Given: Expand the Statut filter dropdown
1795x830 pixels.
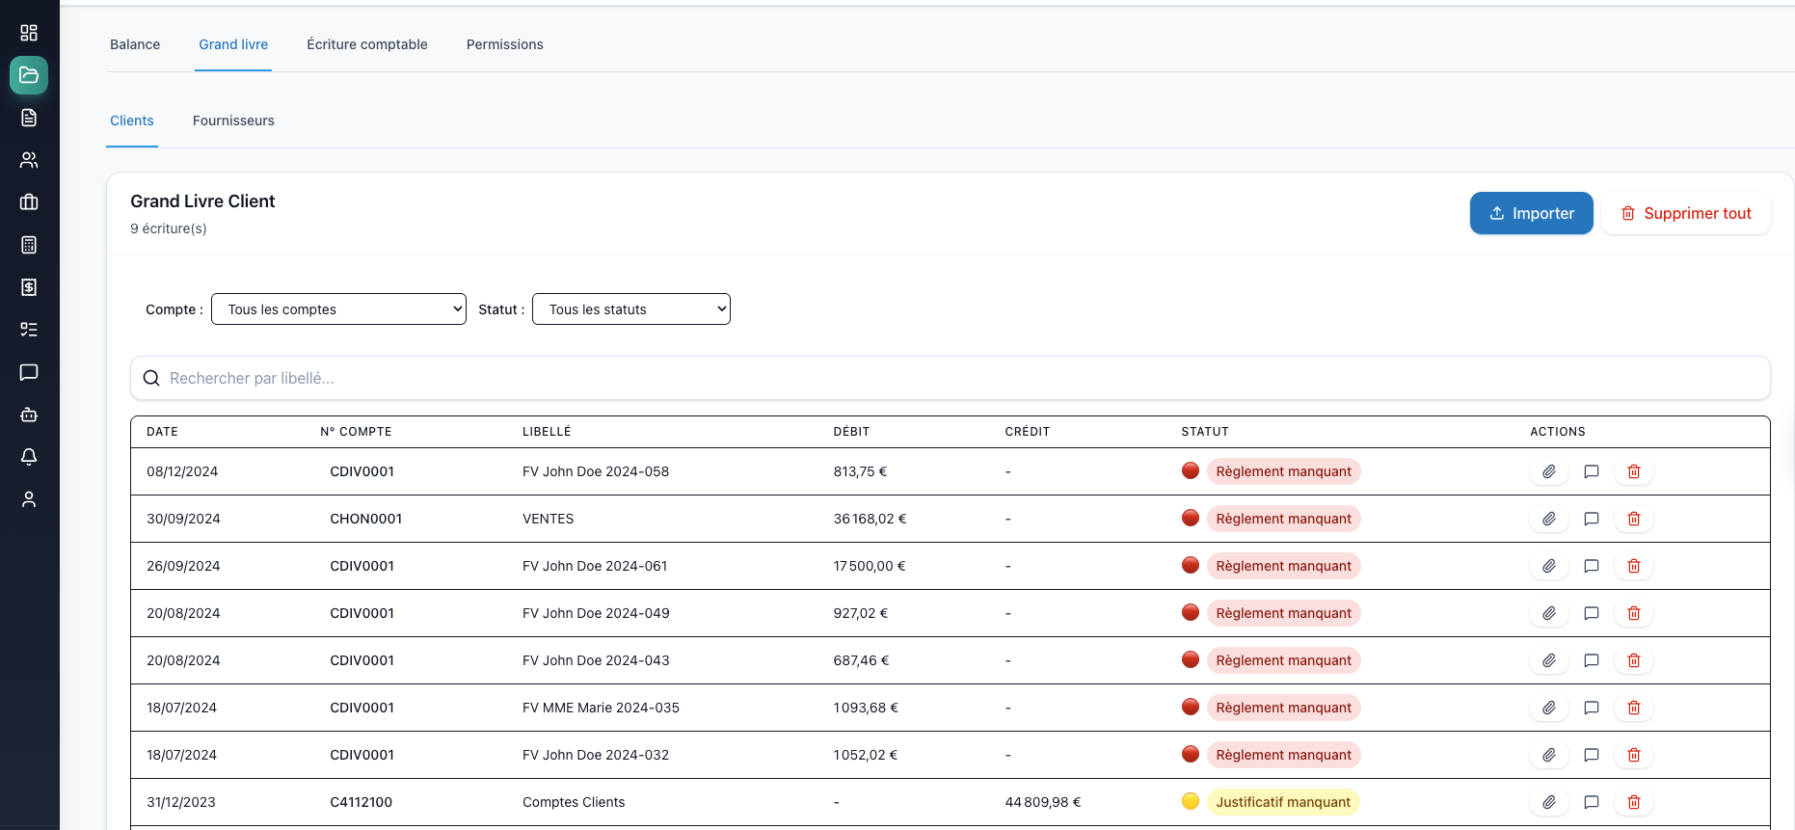Looking at the screenshot, I should click(630, 309).
